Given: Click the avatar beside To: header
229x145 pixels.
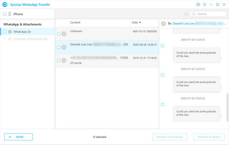Looking at the screenshot, I should click(x=164, y=23).
